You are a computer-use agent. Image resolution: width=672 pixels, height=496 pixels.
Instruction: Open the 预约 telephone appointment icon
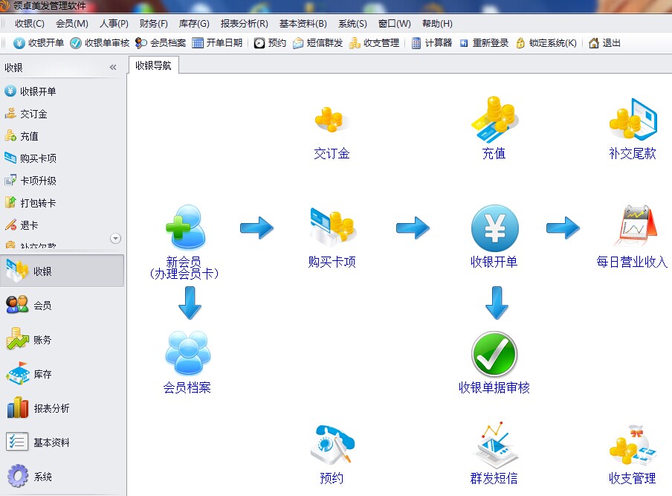[x=332, y=445]
